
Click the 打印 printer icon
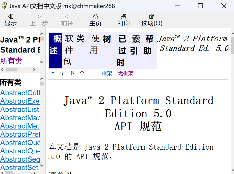point(124,16)
